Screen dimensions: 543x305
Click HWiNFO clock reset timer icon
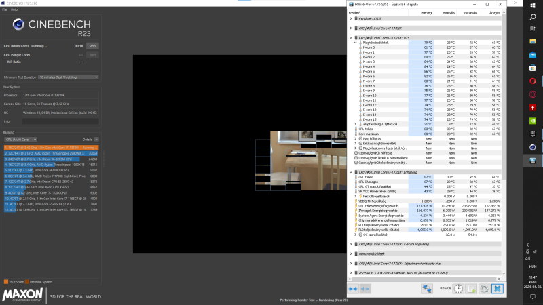pos(458,289)
